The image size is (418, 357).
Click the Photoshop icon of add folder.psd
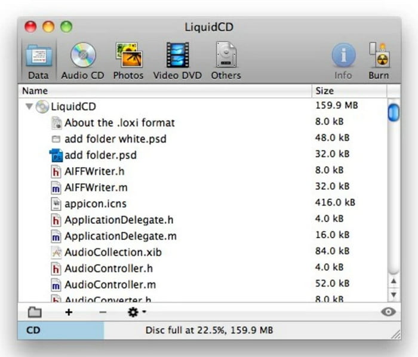56,155
